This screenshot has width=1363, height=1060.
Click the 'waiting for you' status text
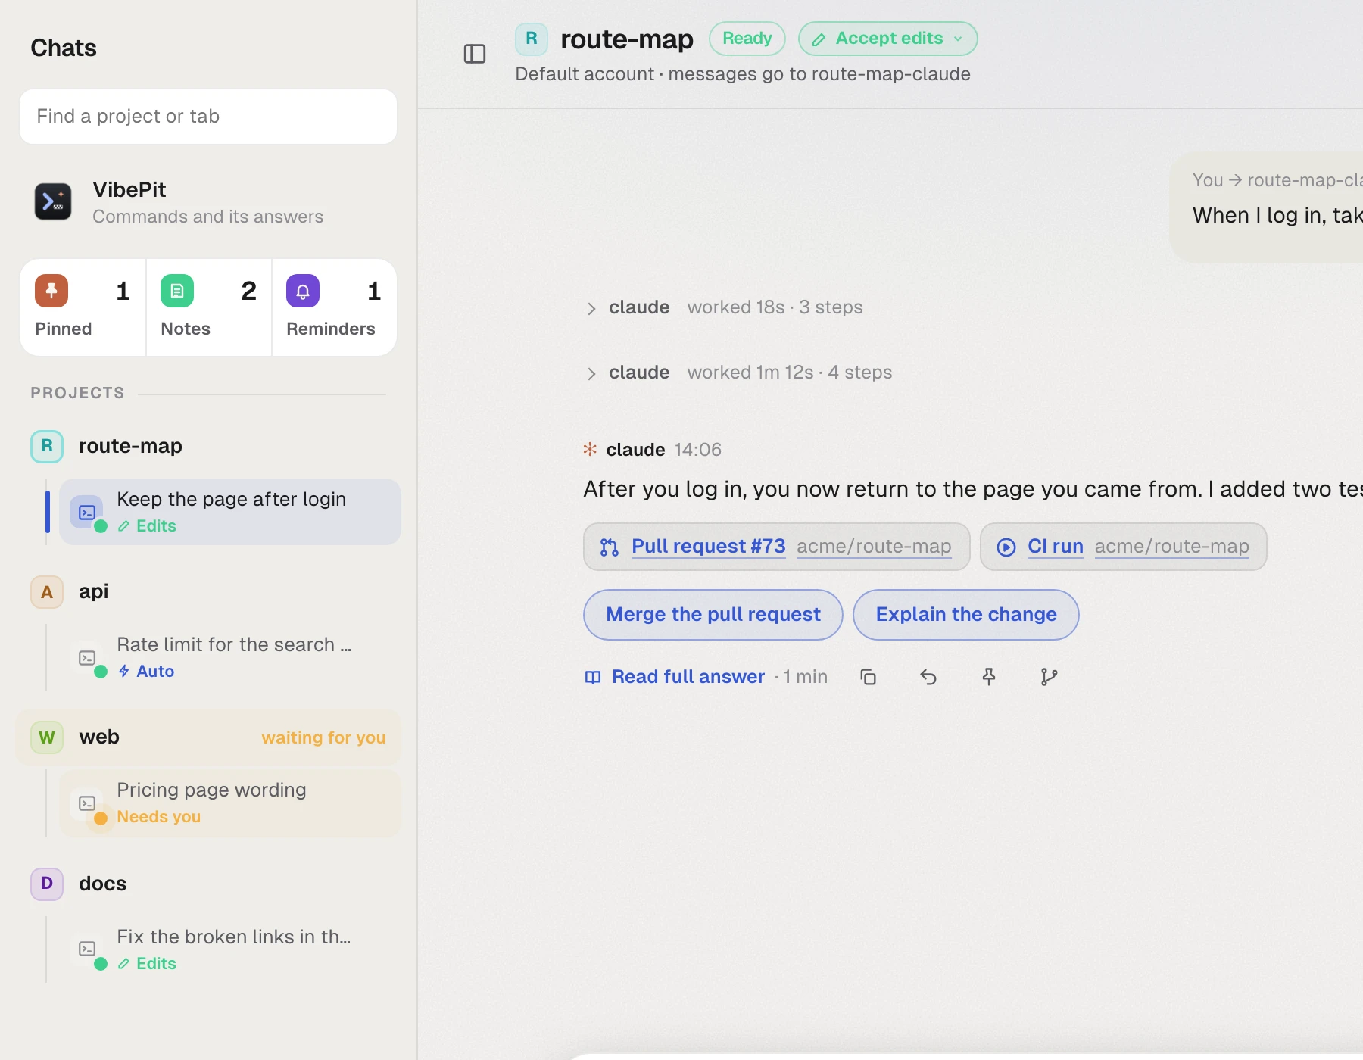pyautogui.click(x=323, y=737)
